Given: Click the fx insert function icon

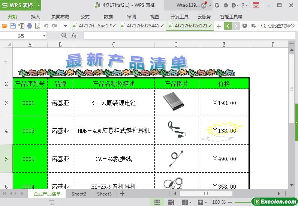Looking at the screenshot, I should (x=73, y=36).
